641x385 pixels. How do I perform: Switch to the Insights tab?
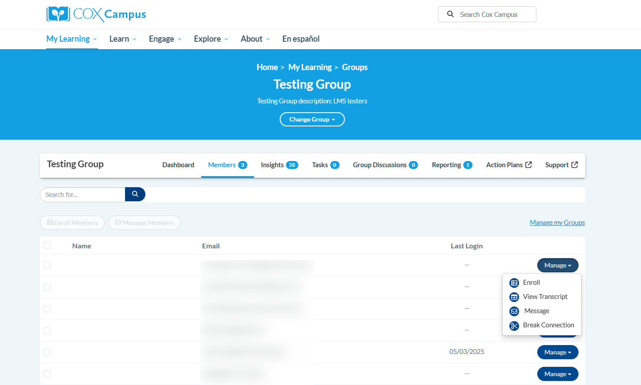[279, 165]
